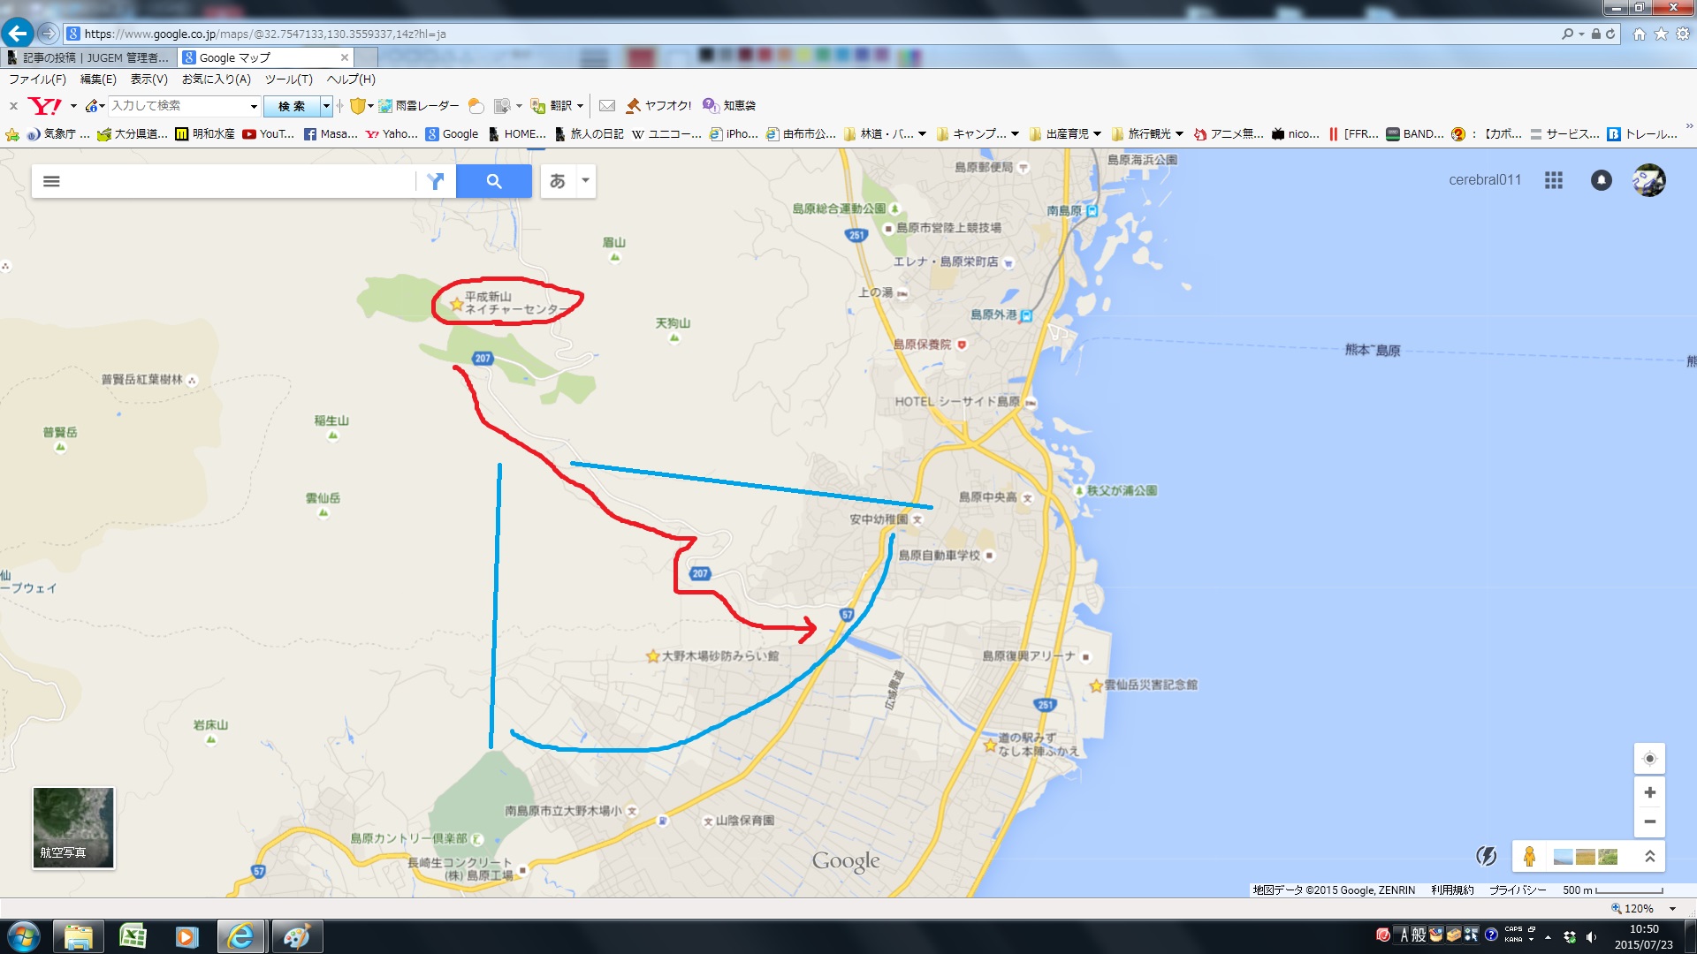Open the ツール(T) menu

[289, 79]
